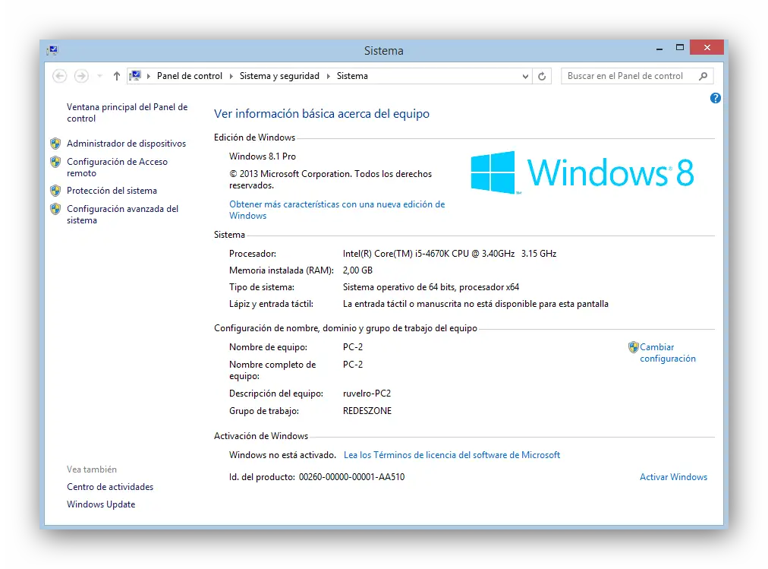Open Lea los Términos de licencia link
This screenshot has width=768, height=569.
tap(452, 455)
